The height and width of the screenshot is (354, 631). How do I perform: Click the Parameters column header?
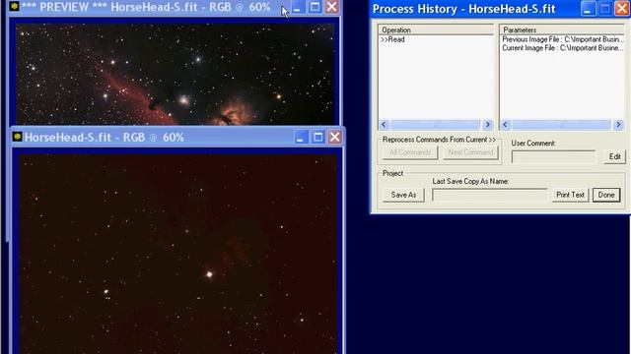click(562, 30)
